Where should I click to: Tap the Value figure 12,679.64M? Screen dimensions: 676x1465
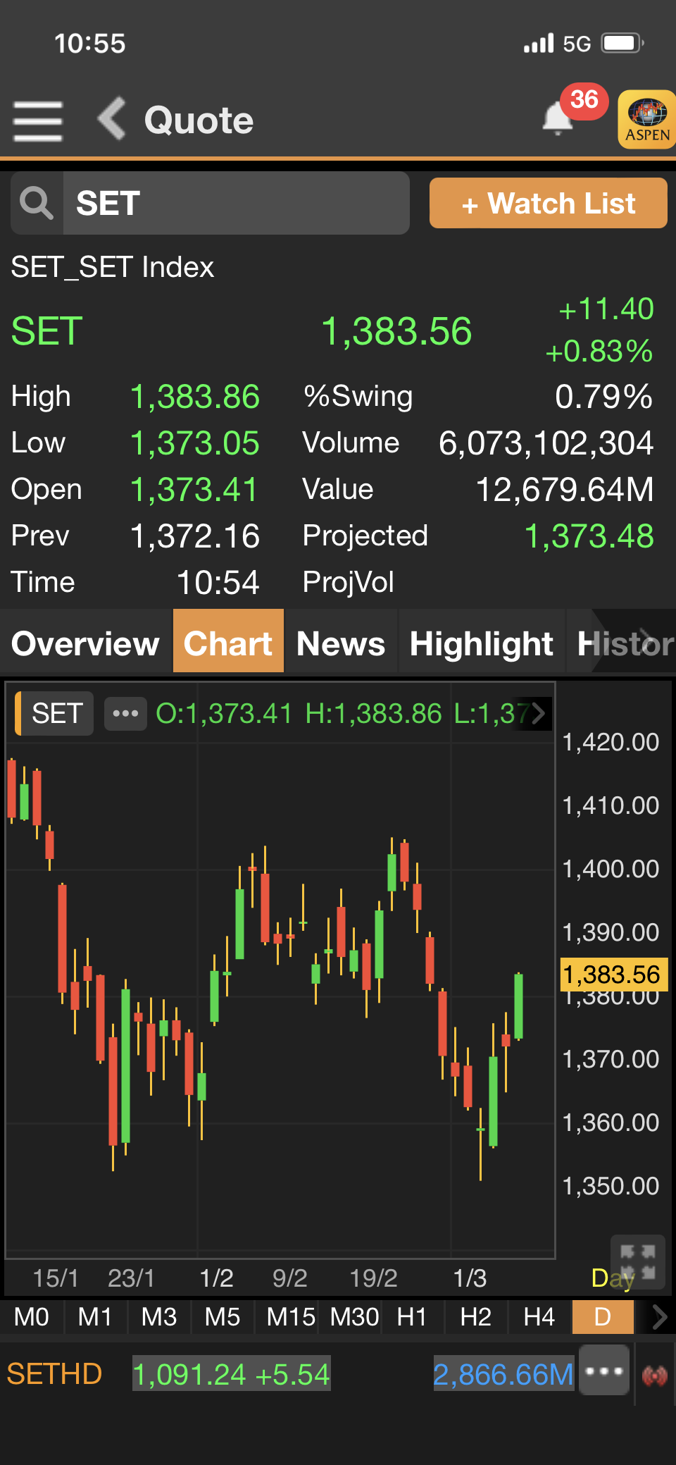click(565, 490)
